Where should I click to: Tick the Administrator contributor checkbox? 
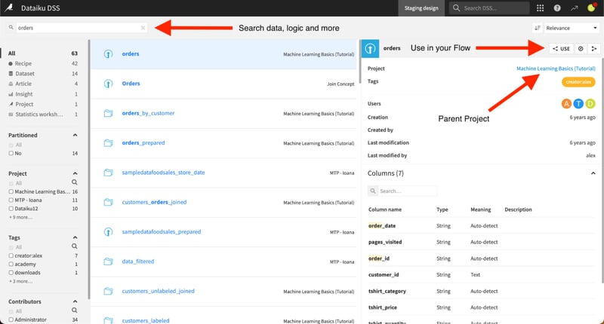click(x=11, y=319)
